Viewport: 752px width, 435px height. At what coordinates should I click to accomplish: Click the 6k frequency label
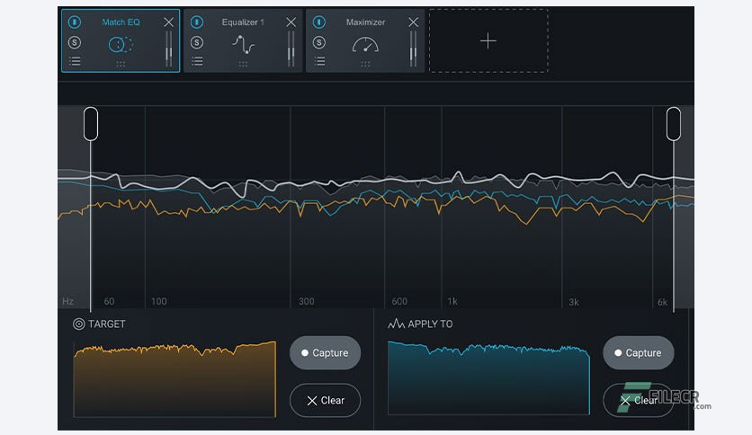pyautogui.click(x=662, y=302)
